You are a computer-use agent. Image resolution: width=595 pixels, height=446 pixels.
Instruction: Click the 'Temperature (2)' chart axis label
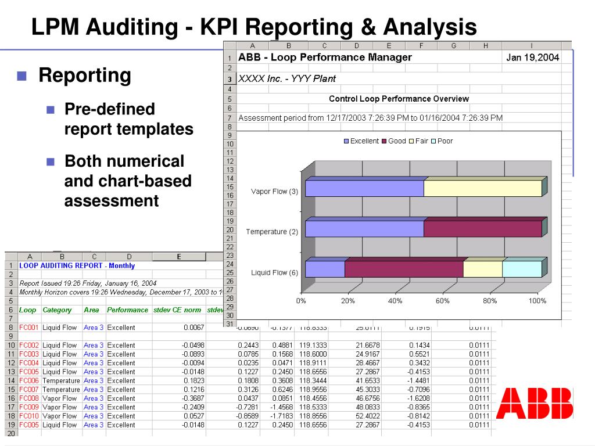coord(272,232)
